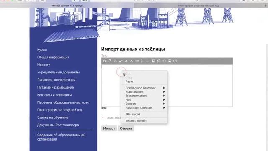The width and height of the screenshot is (268, 151).
Task: Open Питание и размещение link
Action: (55, 87)
